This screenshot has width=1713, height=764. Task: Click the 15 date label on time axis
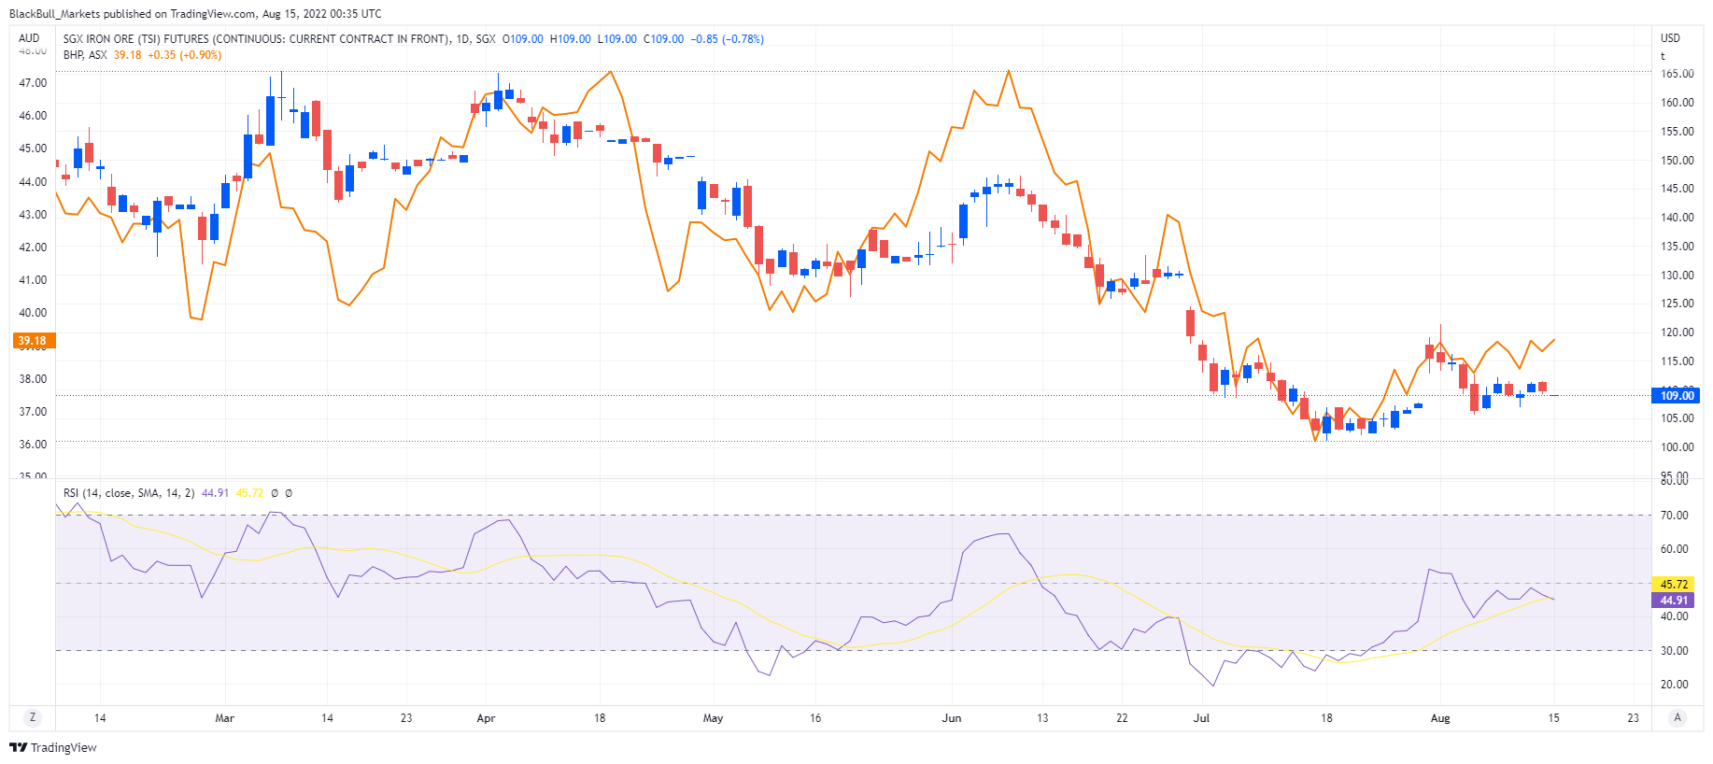point(1553,718)
